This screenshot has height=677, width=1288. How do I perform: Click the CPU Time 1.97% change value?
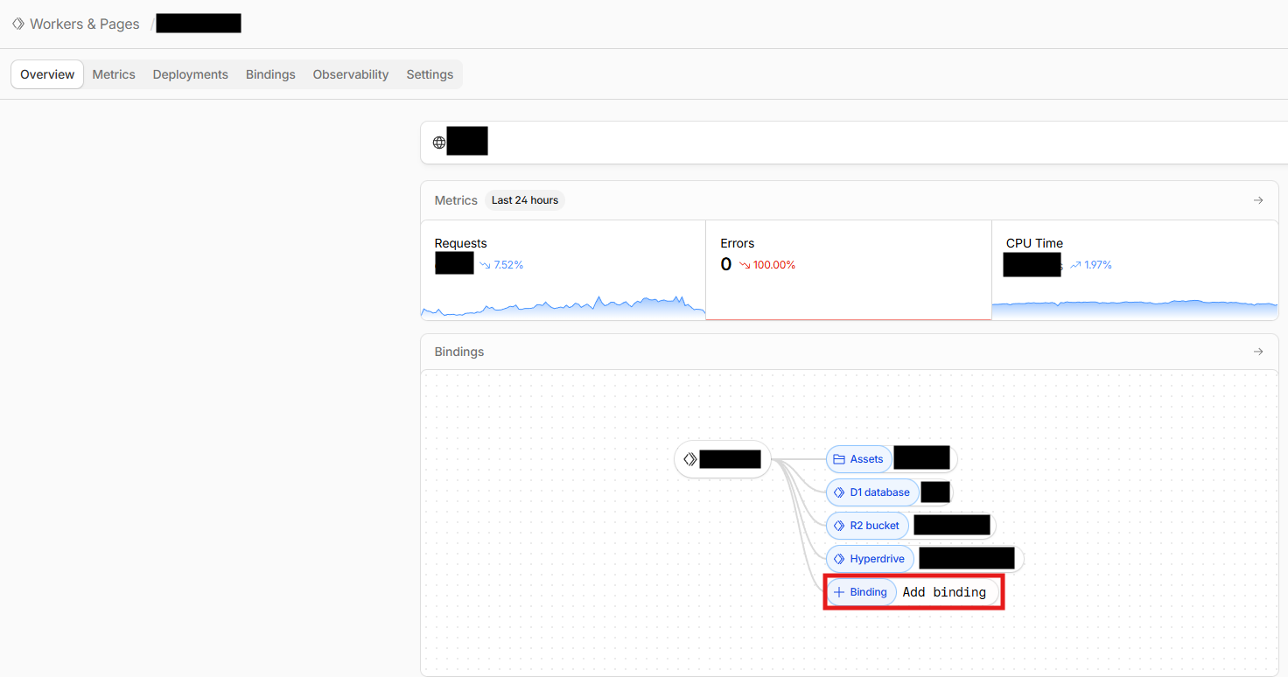[1098, 265]
